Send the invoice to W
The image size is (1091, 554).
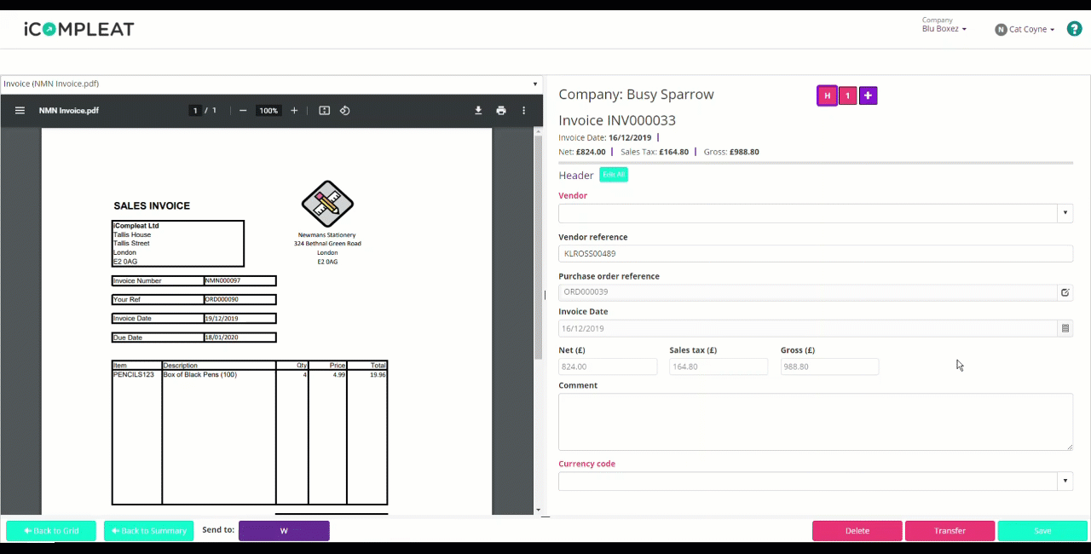(x=284, y=531)
